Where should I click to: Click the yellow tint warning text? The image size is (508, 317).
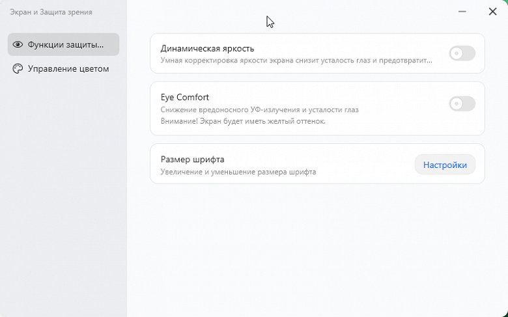pyautogui.click(x=242, y=121)
